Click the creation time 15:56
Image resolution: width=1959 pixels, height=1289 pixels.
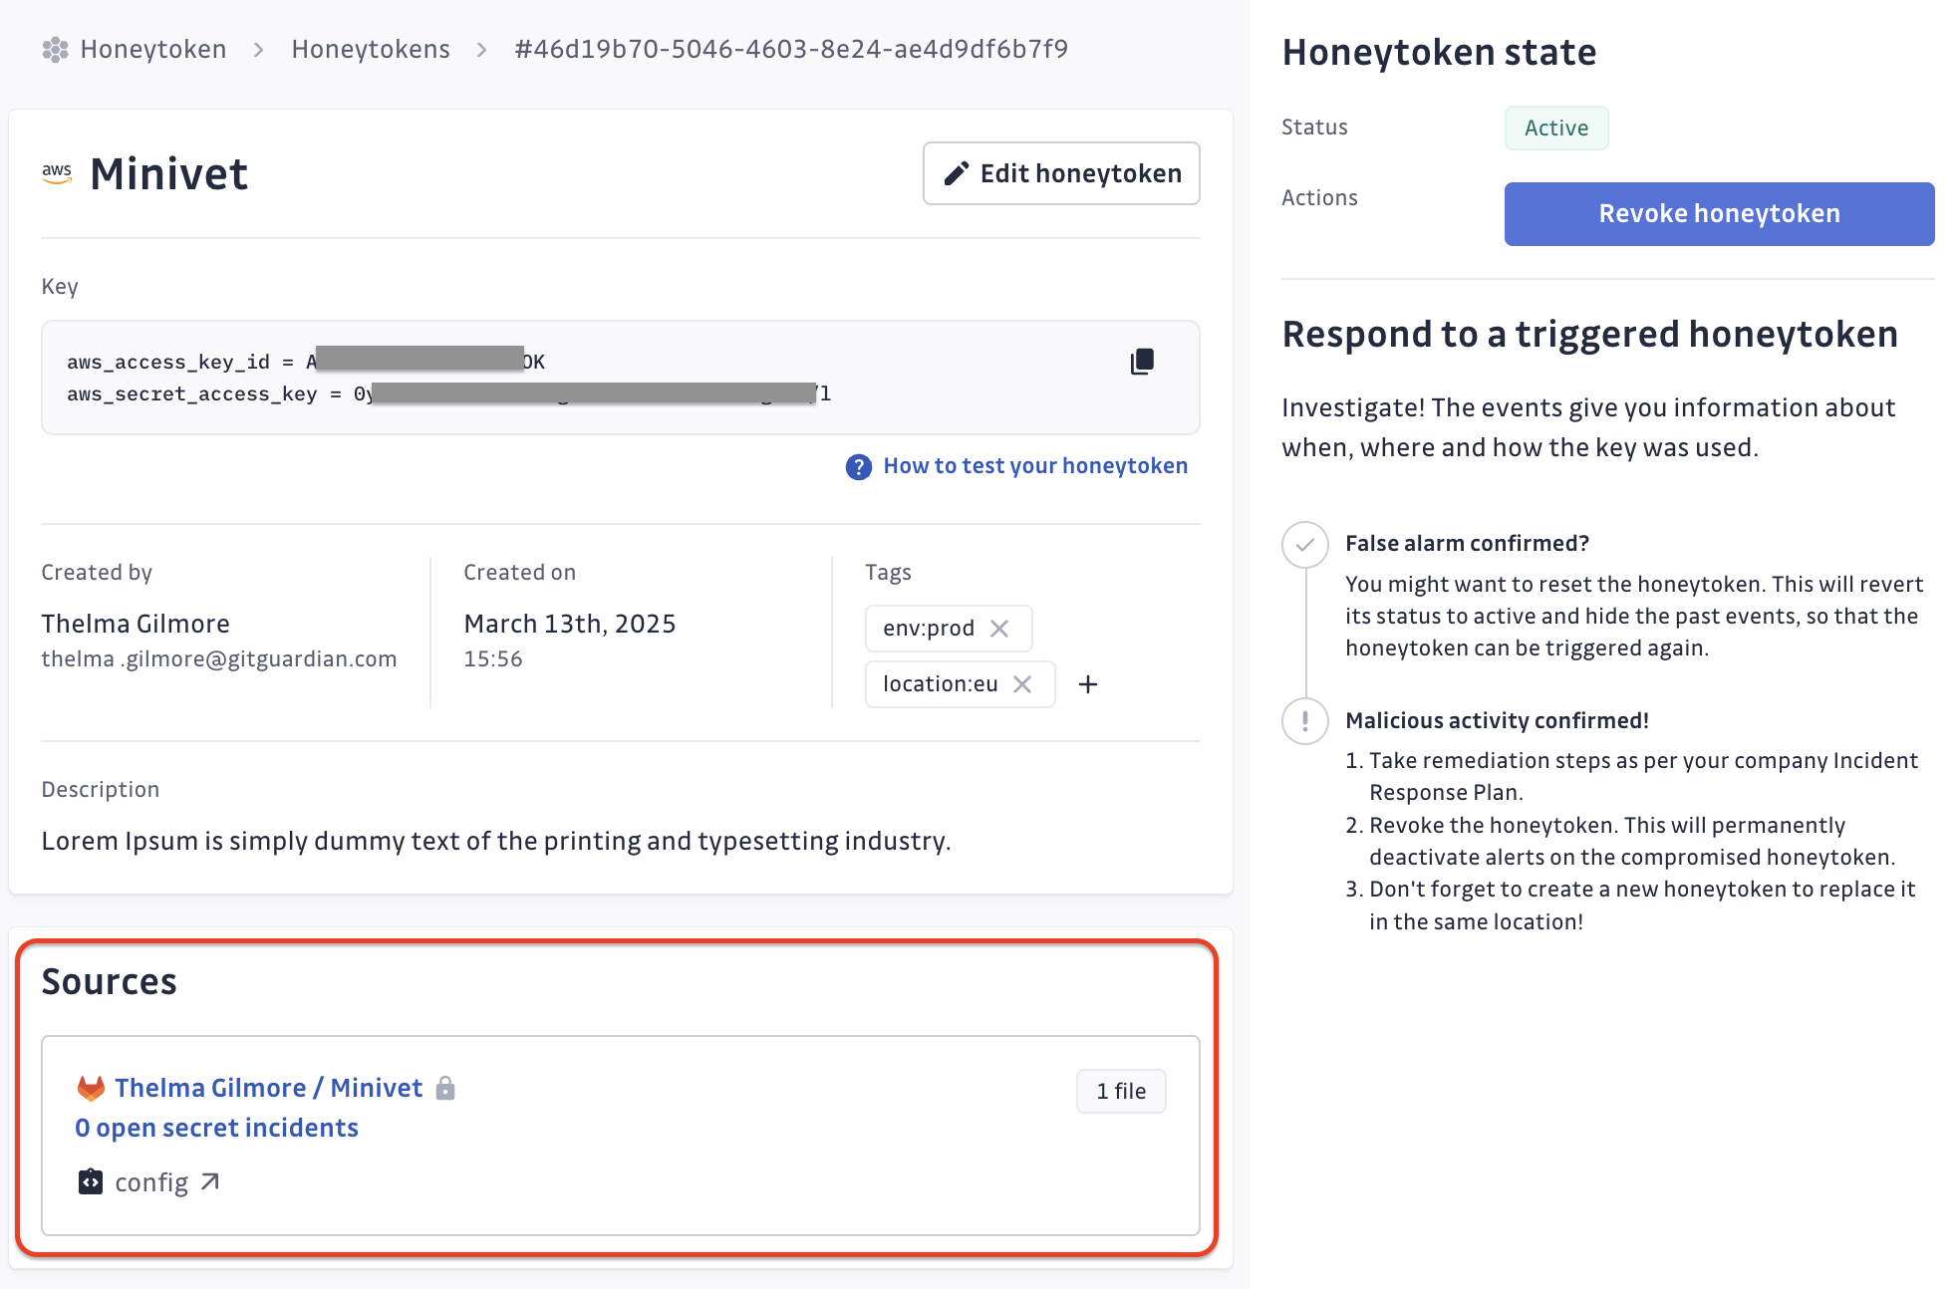point(493,659)
